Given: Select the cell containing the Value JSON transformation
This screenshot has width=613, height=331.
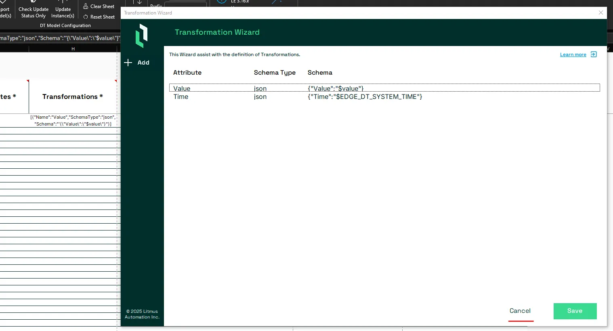Looking at the screenshot, I should (x=73, y=121).
